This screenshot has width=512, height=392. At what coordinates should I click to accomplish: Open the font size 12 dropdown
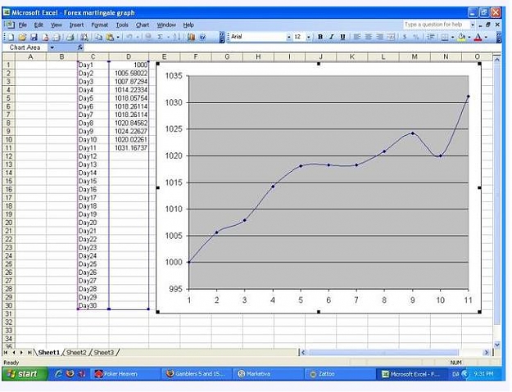309,38
